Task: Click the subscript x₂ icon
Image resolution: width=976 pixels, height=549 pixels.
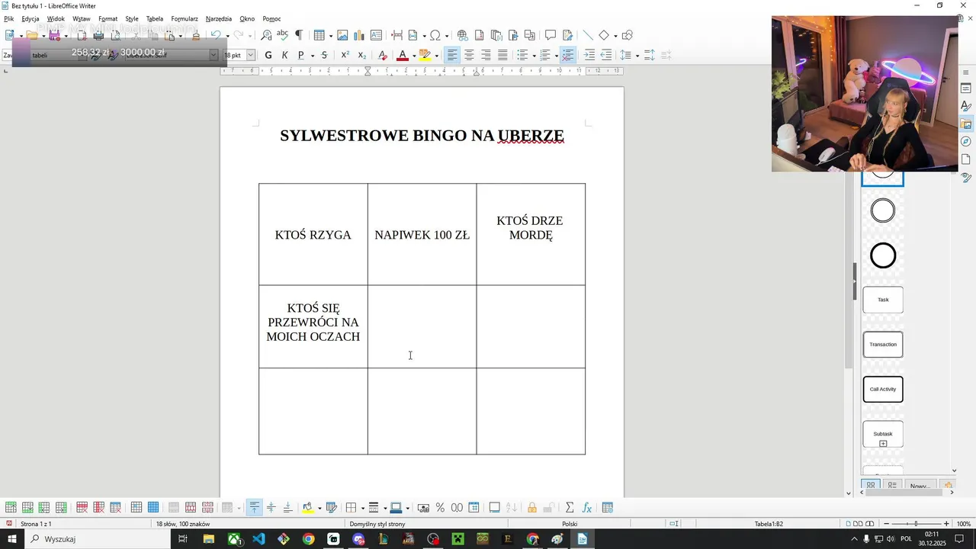Action: coord(361,55)
